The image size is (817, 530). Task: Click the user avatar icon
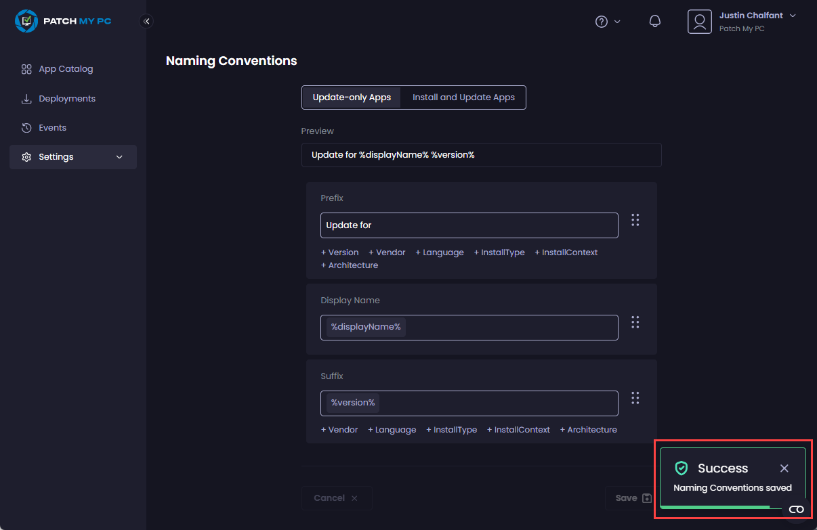(699, 21)
